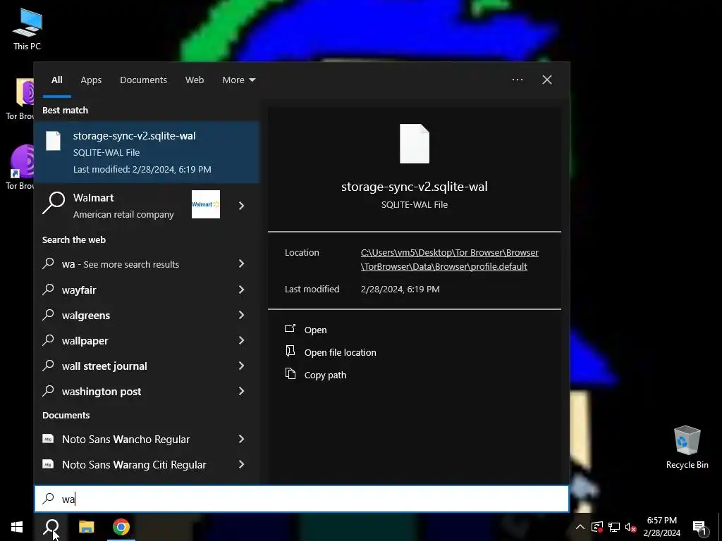Open the three-dot options menu

click(517, 80)
